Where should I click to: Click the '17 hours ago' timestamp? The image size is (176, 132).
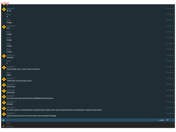(169, 8)
